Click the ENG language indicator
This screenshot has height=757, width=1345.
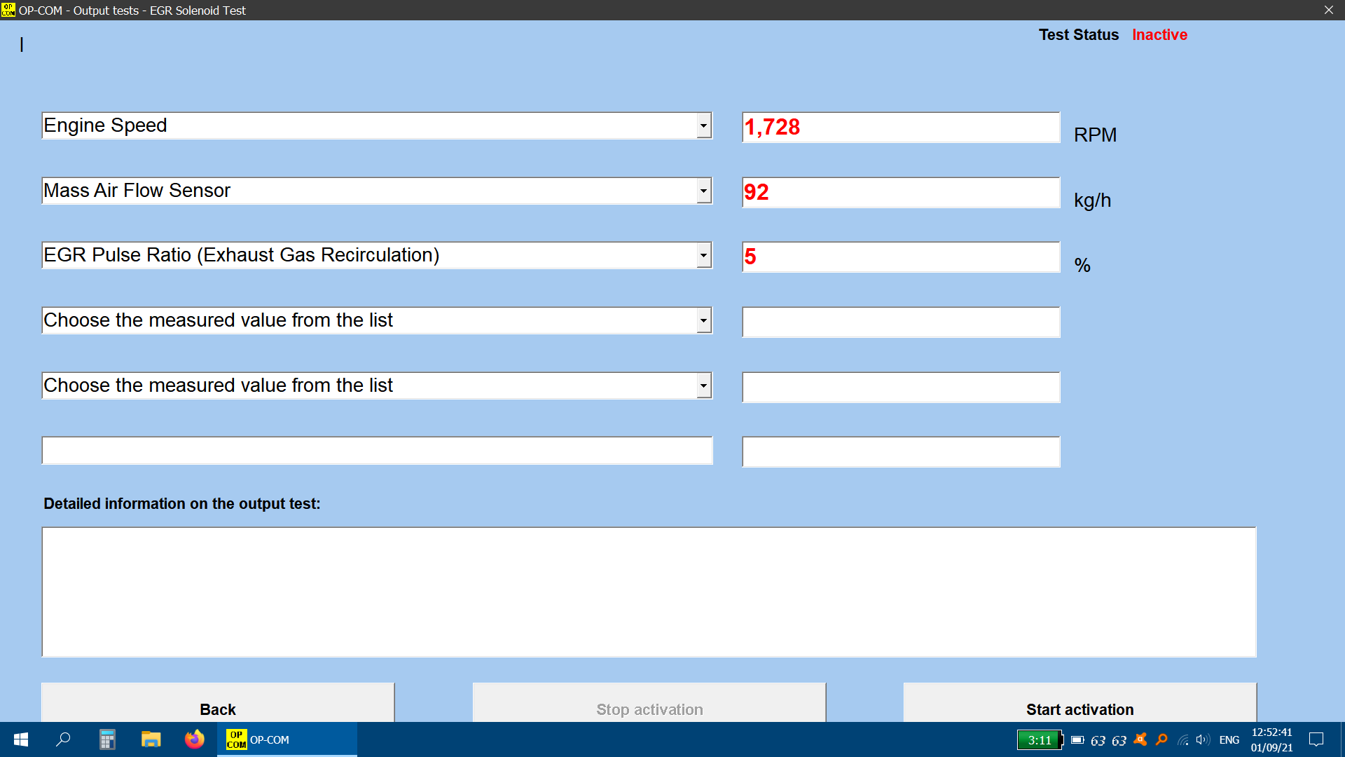(x=1229, y=739)
